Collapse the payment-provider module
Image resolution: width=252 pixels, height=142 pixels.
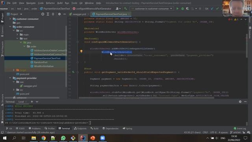[x=10, y=78]
